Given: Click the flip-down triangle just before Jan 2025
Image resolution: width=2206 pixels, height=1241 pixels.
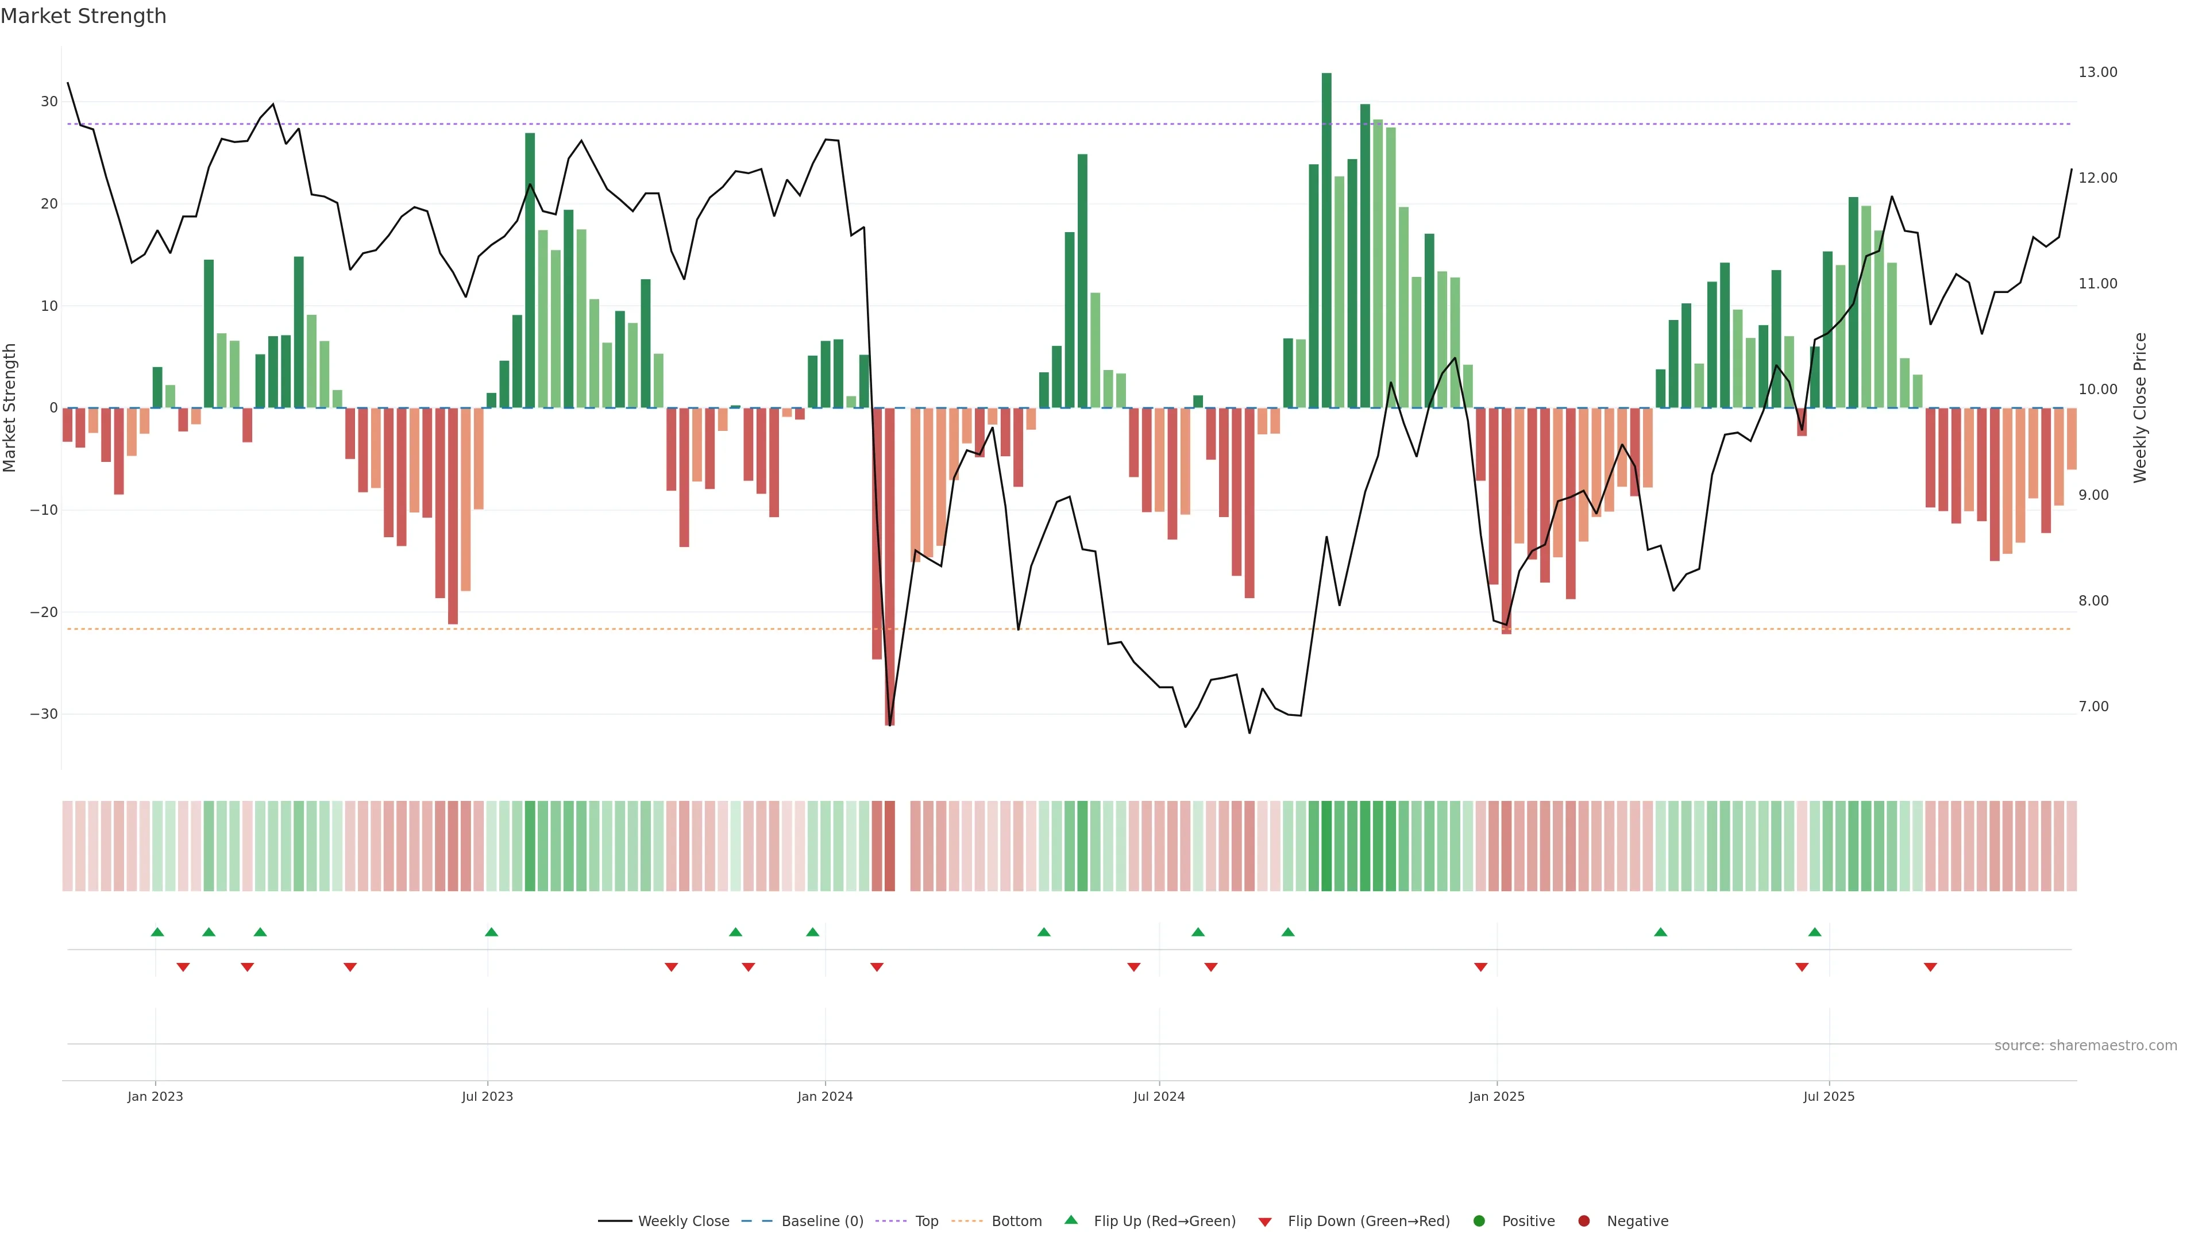Looking at the screenshot, I should tap(1480, 967).
